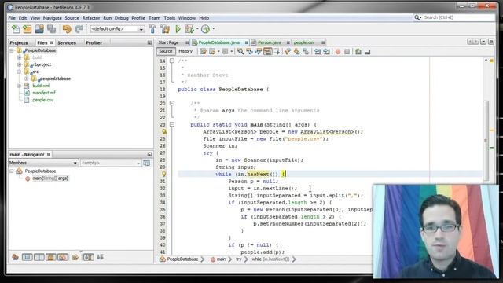Select manifest.mf in the Files tree

[x=44, y=93]
